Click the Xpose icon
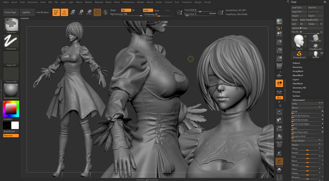 click(279, 178)
